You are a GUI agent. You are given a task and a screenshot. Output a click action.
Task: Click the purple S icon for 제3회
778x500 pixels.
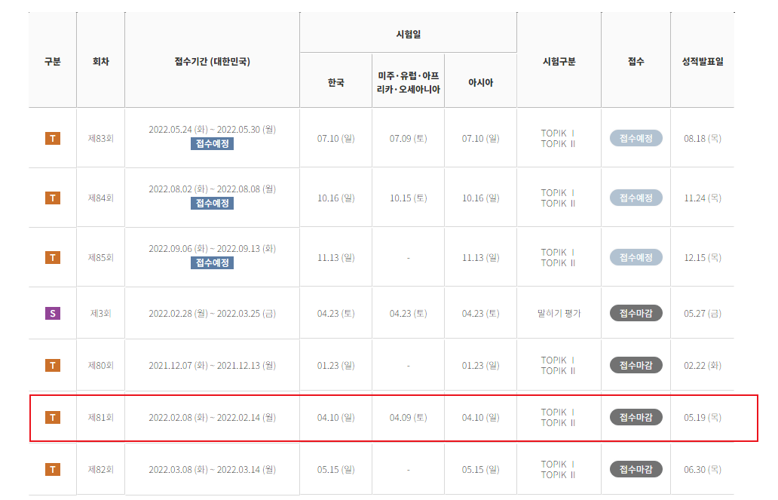point(53,313)
